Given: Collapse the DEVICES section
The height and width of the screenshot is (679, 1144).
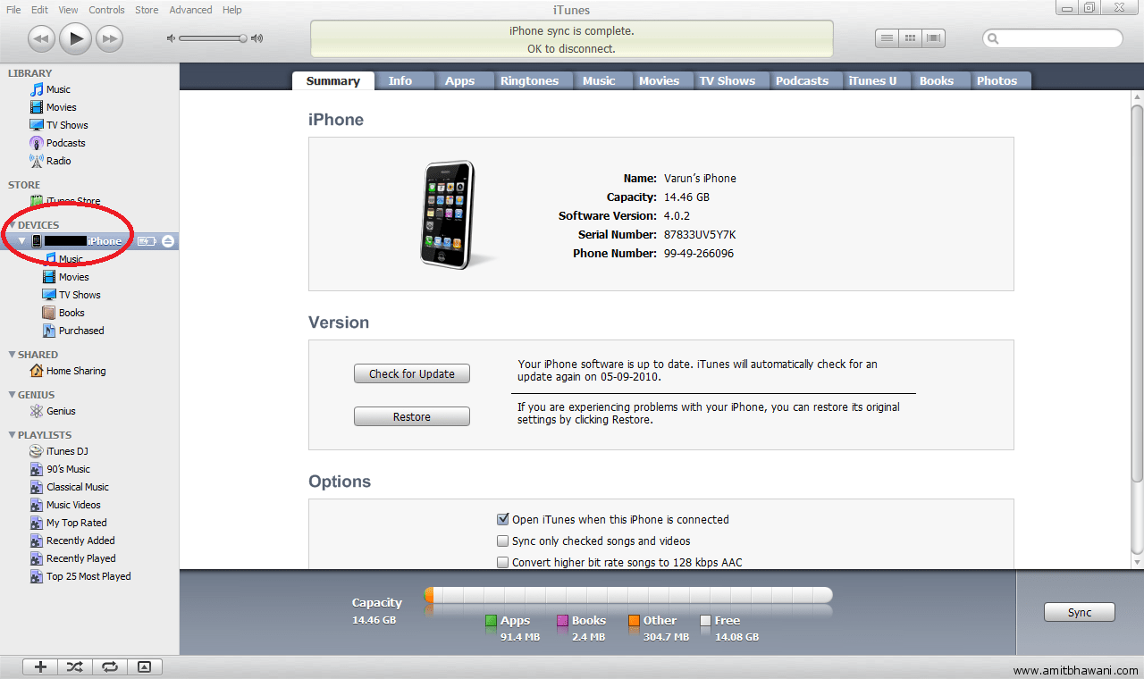Looking at the screenshot, I should [12, 225].
